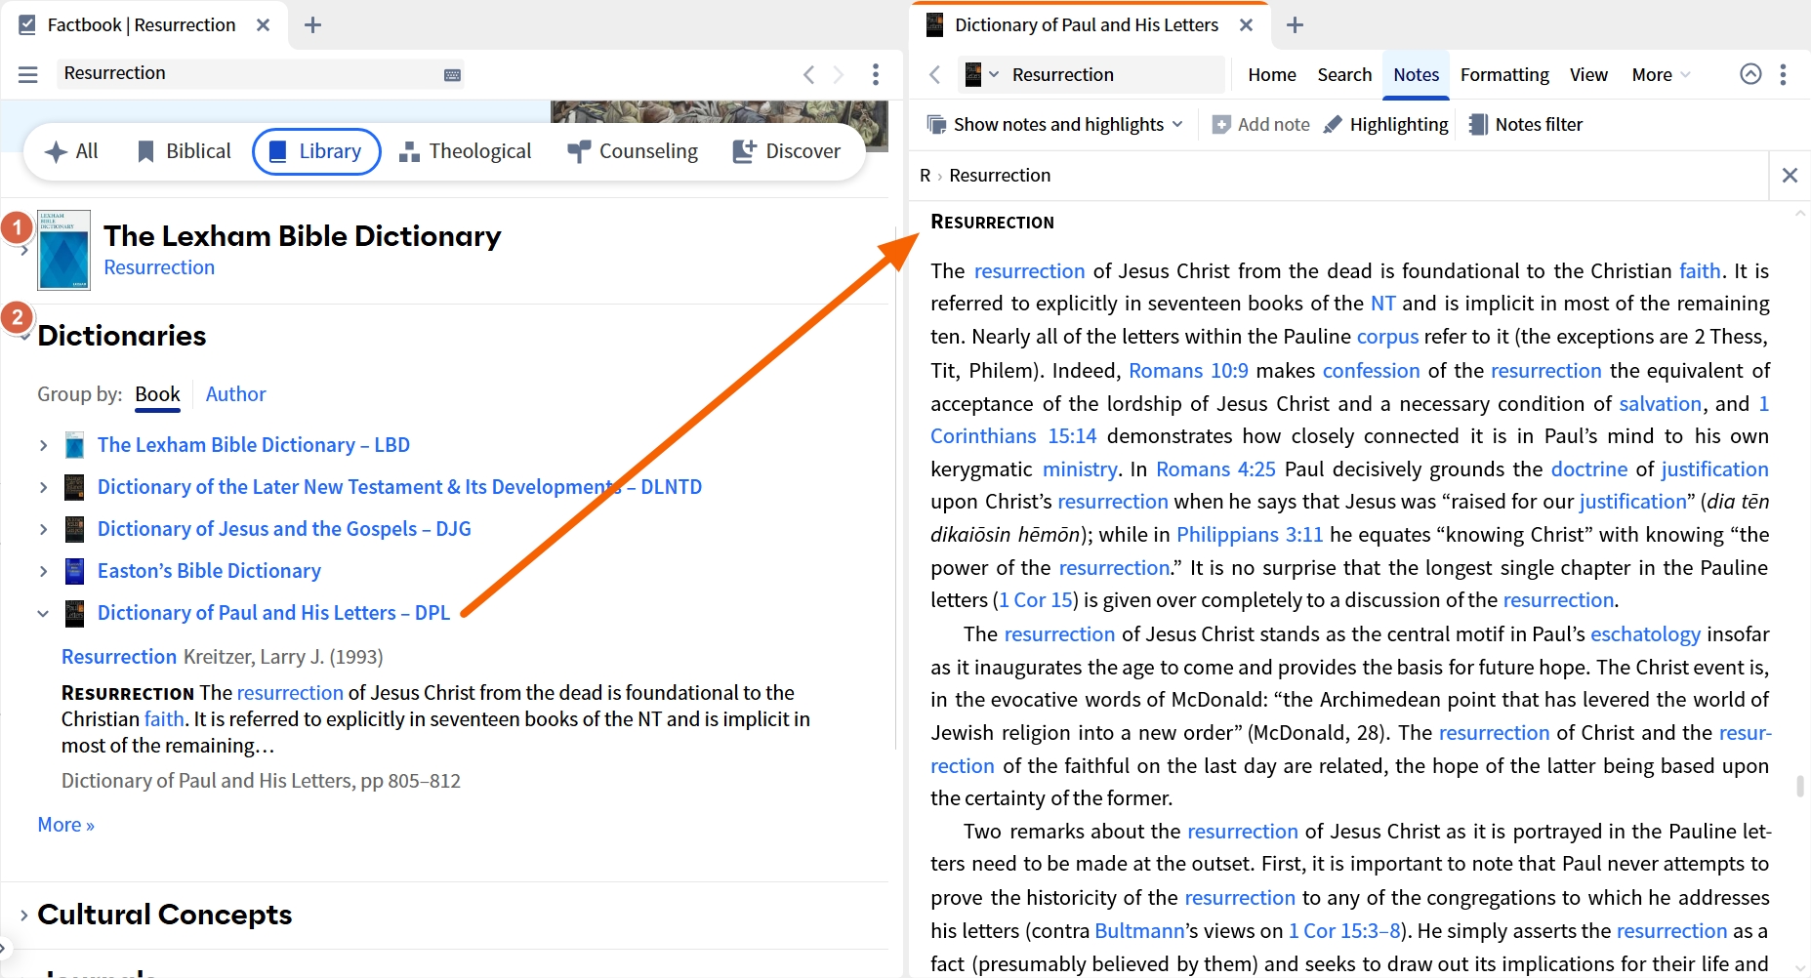Viewport: 1811px width, 978px height.
Task: Group dictionaries by Book
Action: coord(157,394)
